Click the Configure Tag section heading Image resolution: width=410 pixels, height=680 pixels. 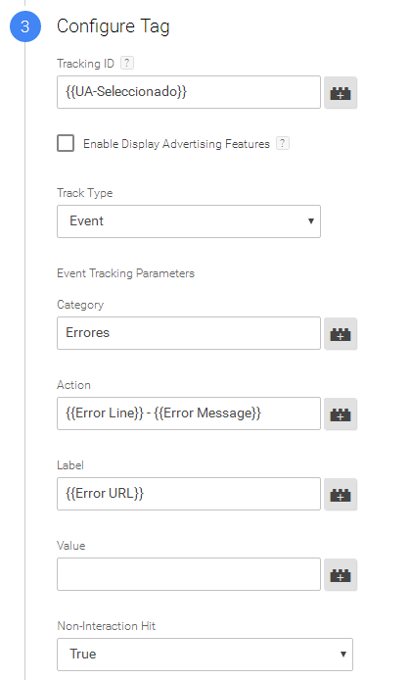click(x=113, y=26)
